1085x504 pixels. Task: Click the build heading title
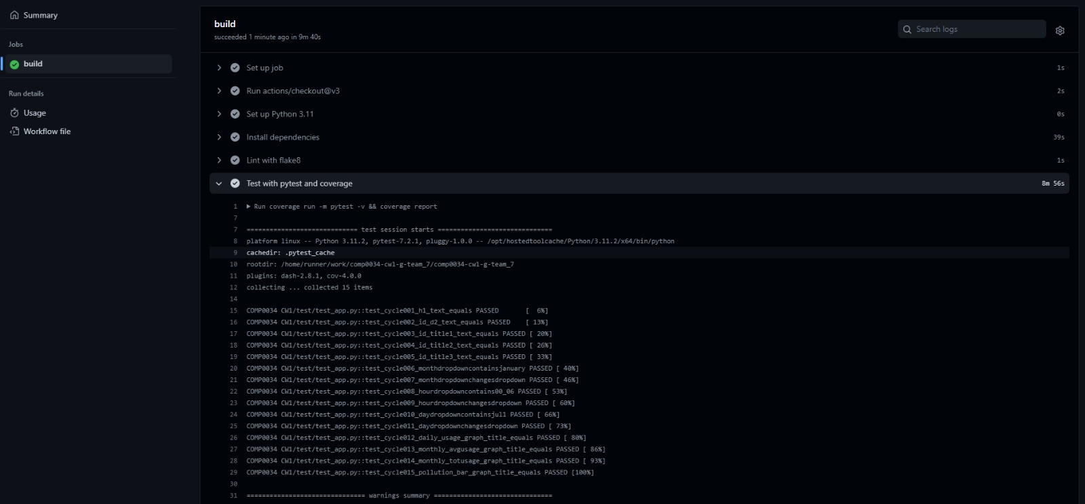pyautogui.click(x=225, y=24)
